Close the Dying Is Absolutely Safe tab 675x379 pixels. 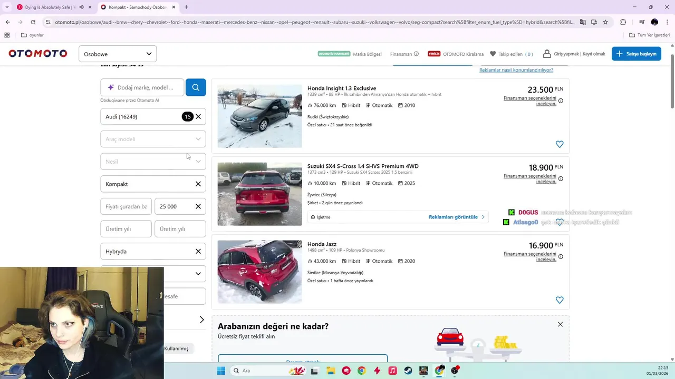(x=90, y=7)
